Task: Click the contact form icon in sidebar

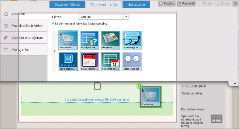Action: point(217,119)
